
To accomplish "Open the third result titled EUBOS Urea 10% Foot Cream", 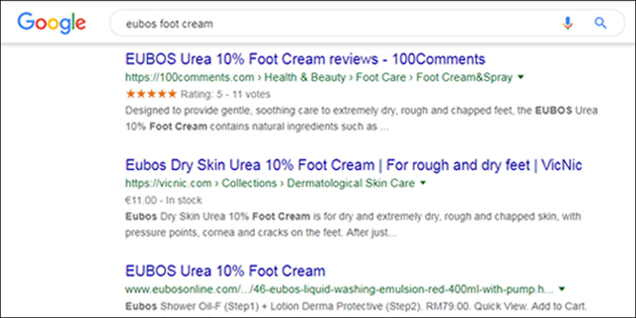I will pos(225,271).
